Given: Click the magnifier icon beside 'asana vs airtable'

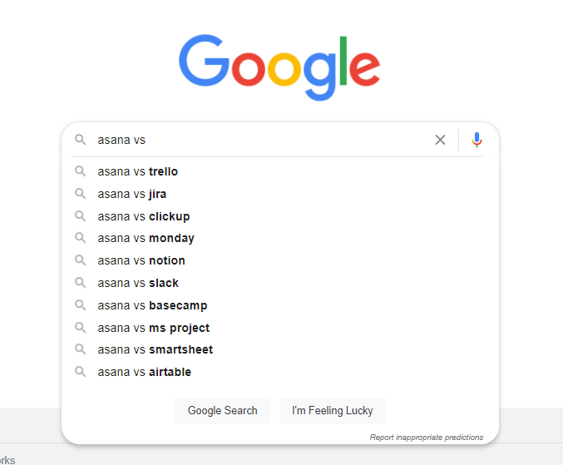Looking at the screenshot, I should point(81,372).
